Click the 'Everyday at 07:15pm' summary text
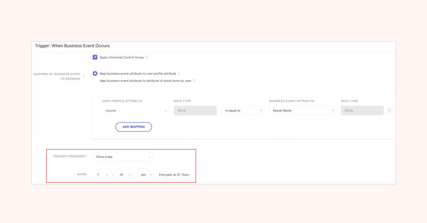The width and height of the screenshot is (427, 223). pos(174,175)
